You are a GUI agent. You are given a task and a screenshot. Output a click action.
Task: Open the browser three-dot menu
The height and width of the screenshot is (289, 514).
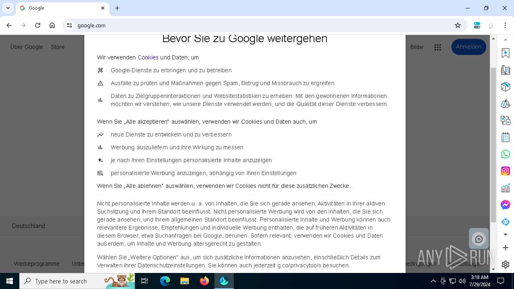pyautogui.click(x=505, y=25)
